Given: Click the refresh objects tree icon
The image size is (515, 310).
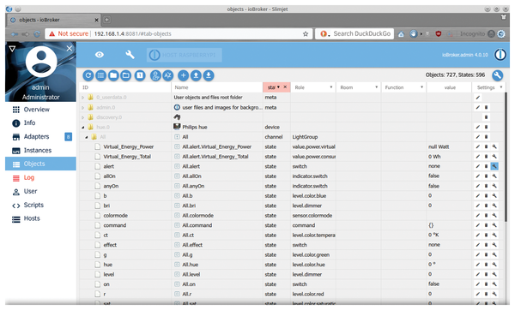Looking at the screenshot, I should click(88, 75).
